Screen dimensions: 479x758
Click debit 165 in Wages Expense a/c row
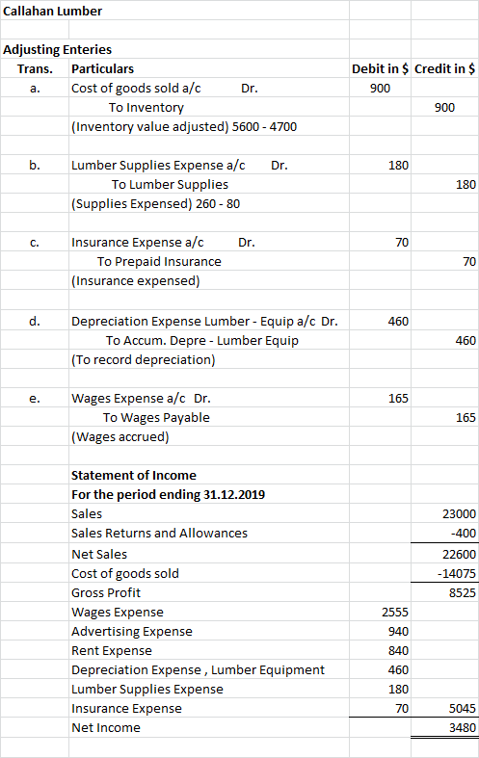click(398, 399)
